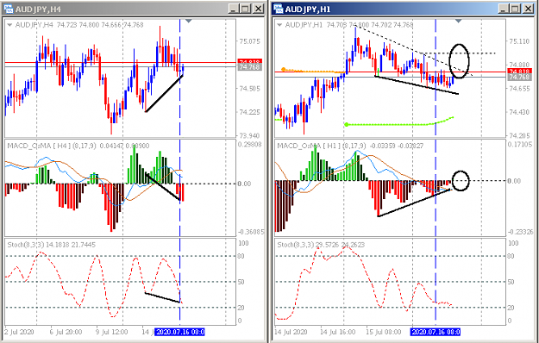Click the chart shift marker in H1 window
The height and width of the screenshot is (343, 539).
pyautogui.click(x=458, y=21)
